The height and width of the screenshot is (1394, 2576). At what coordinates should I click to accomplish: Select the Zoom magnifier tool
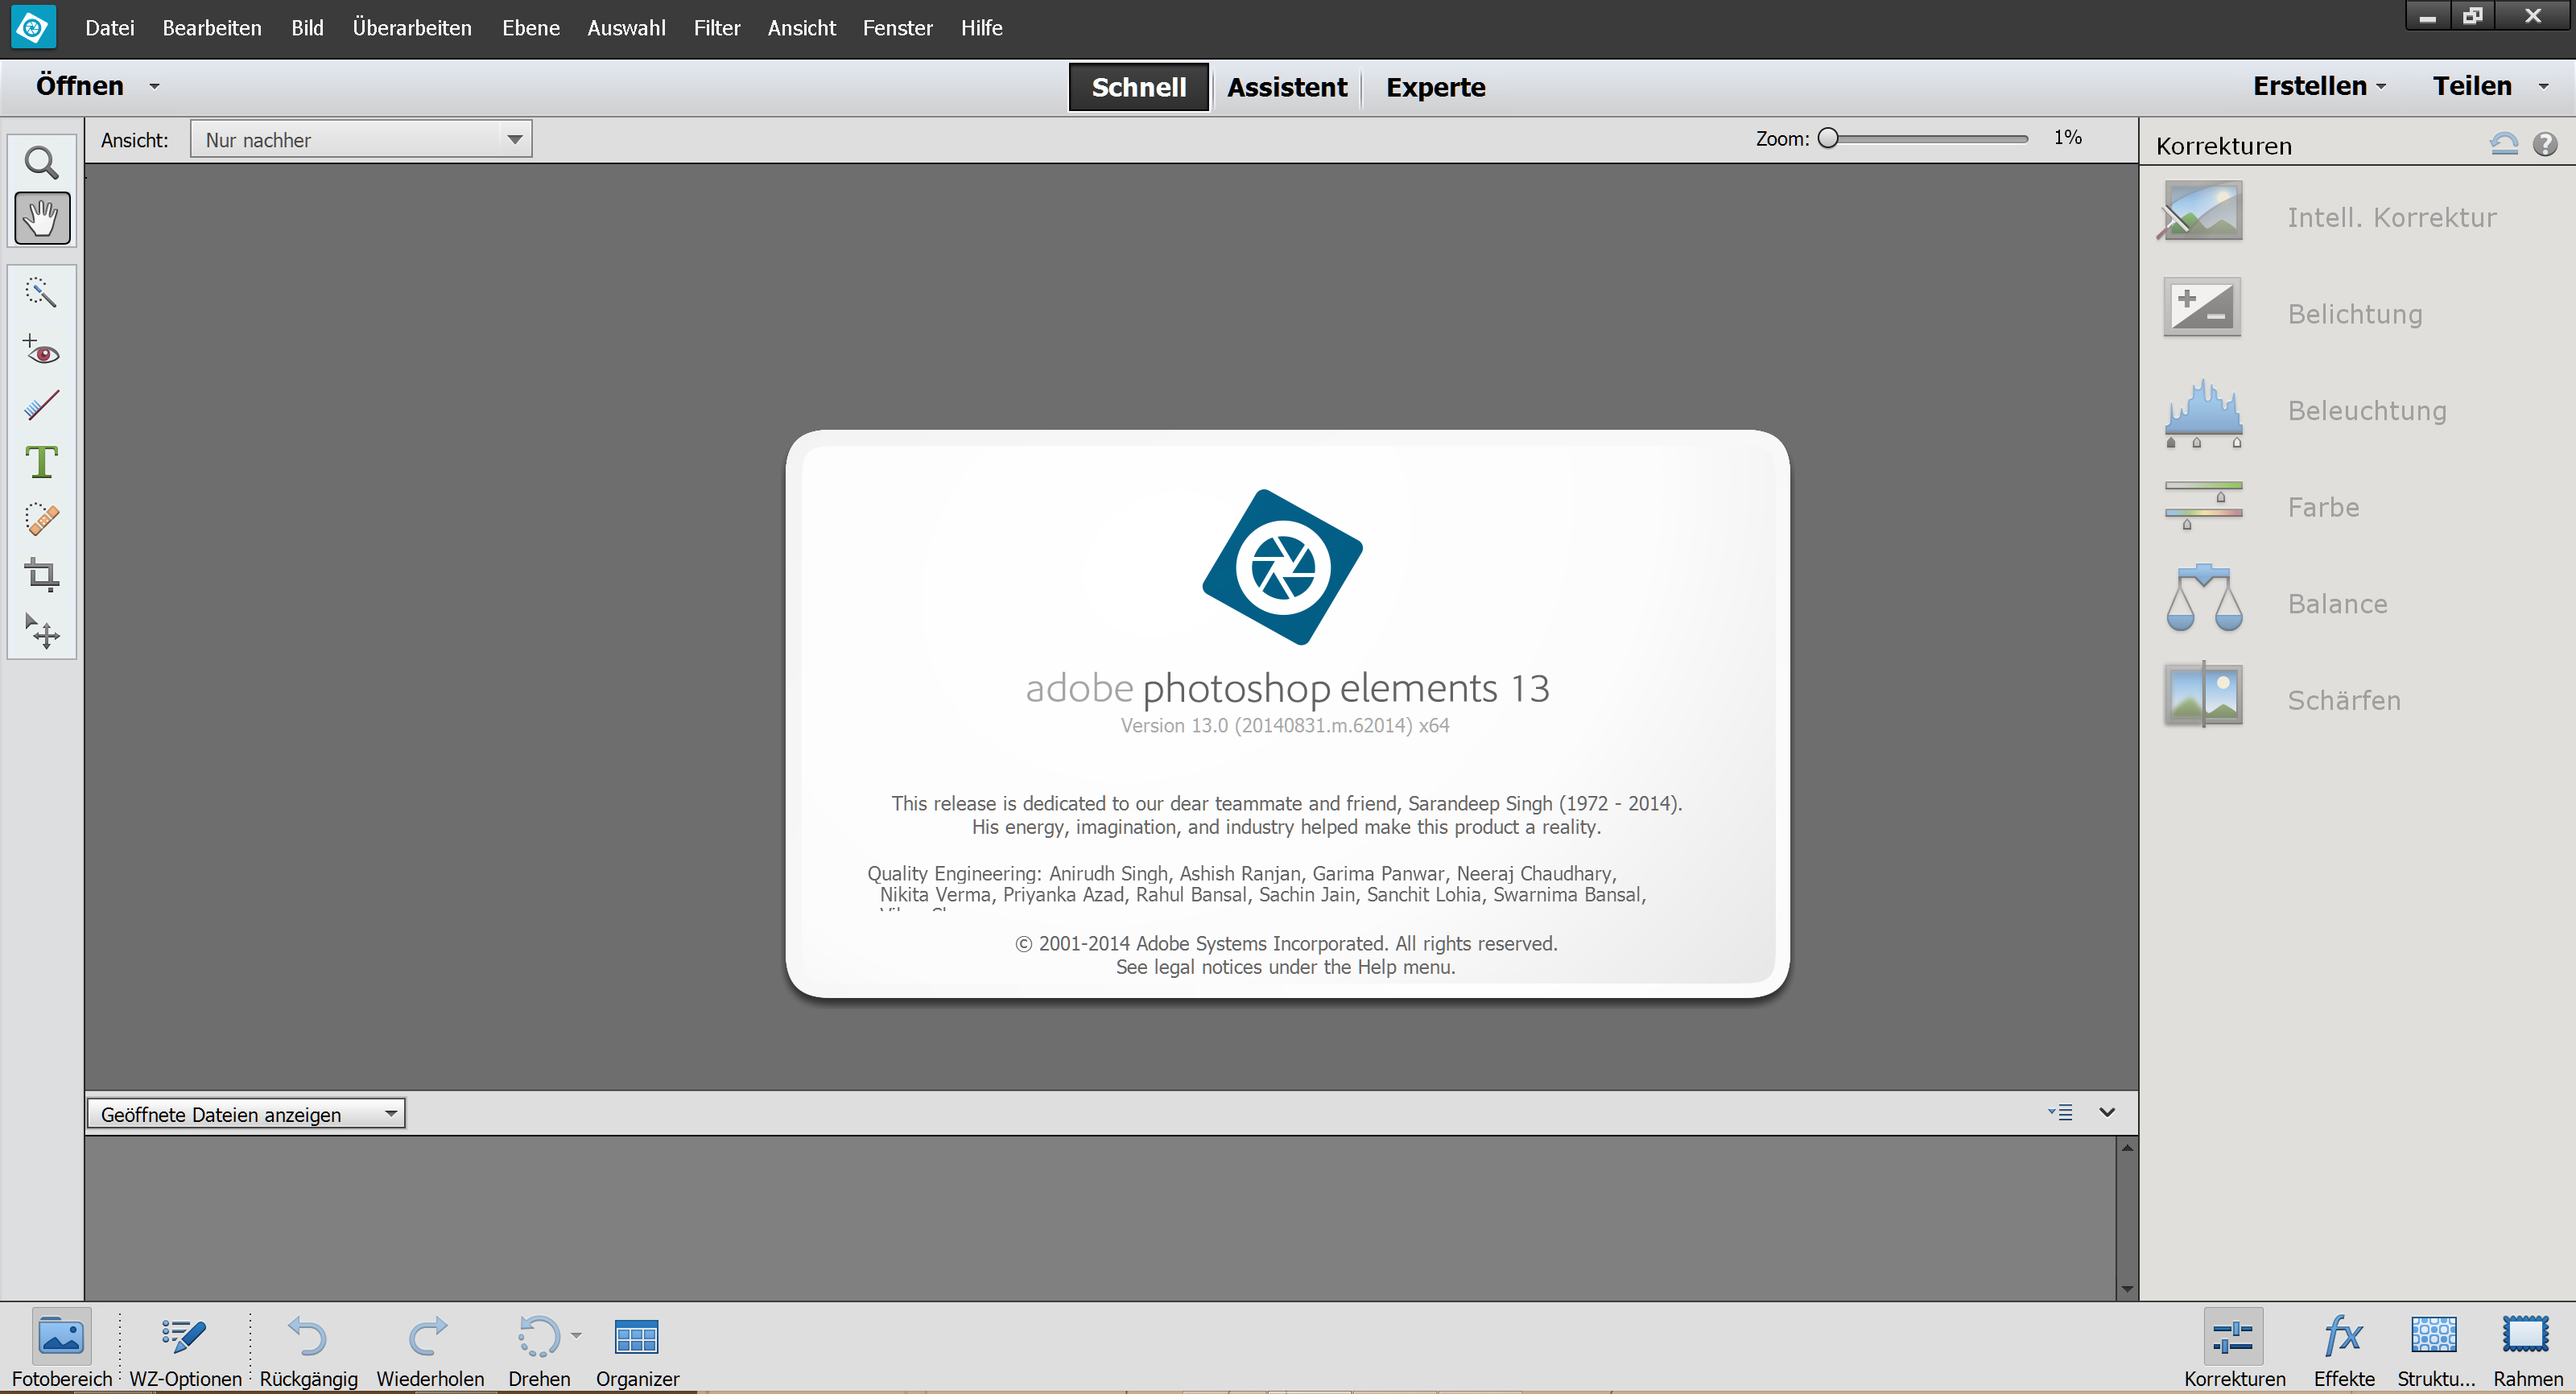click(x=41, y=162)
